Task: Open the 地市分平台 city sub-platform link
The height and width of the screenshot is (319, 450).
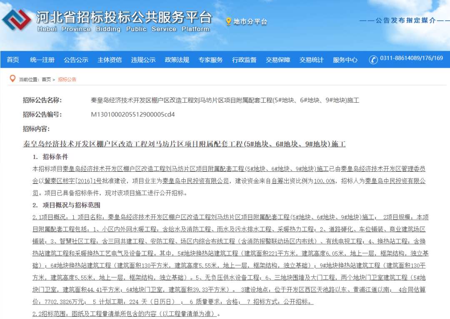Action: [x=250, y=22]
